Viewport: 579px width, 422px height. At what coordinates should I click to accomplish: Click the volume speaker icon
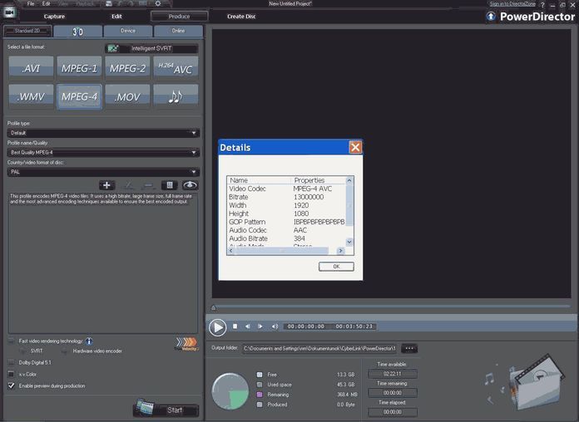[275, 326]
